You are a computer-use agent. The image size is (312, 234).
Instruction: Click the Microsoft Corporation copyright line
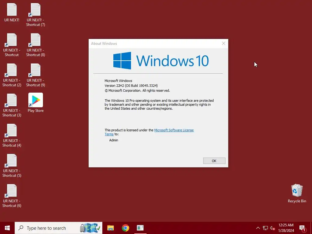[137, 90]
